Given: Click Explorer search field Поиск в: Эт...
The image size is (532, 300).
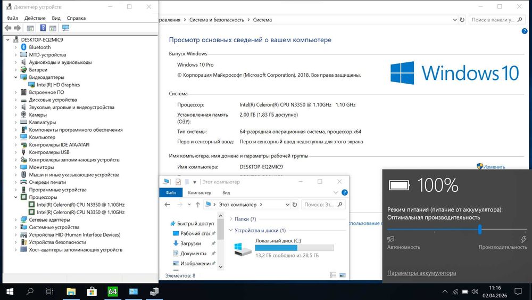Looking at the screenshot, I should point(323,205).
